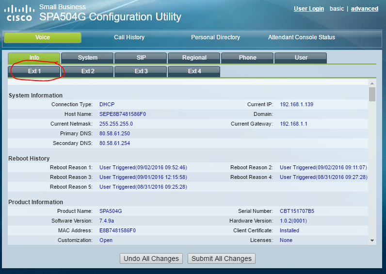Click the Cisco logo
386x274 pixels.
point(19,13)
